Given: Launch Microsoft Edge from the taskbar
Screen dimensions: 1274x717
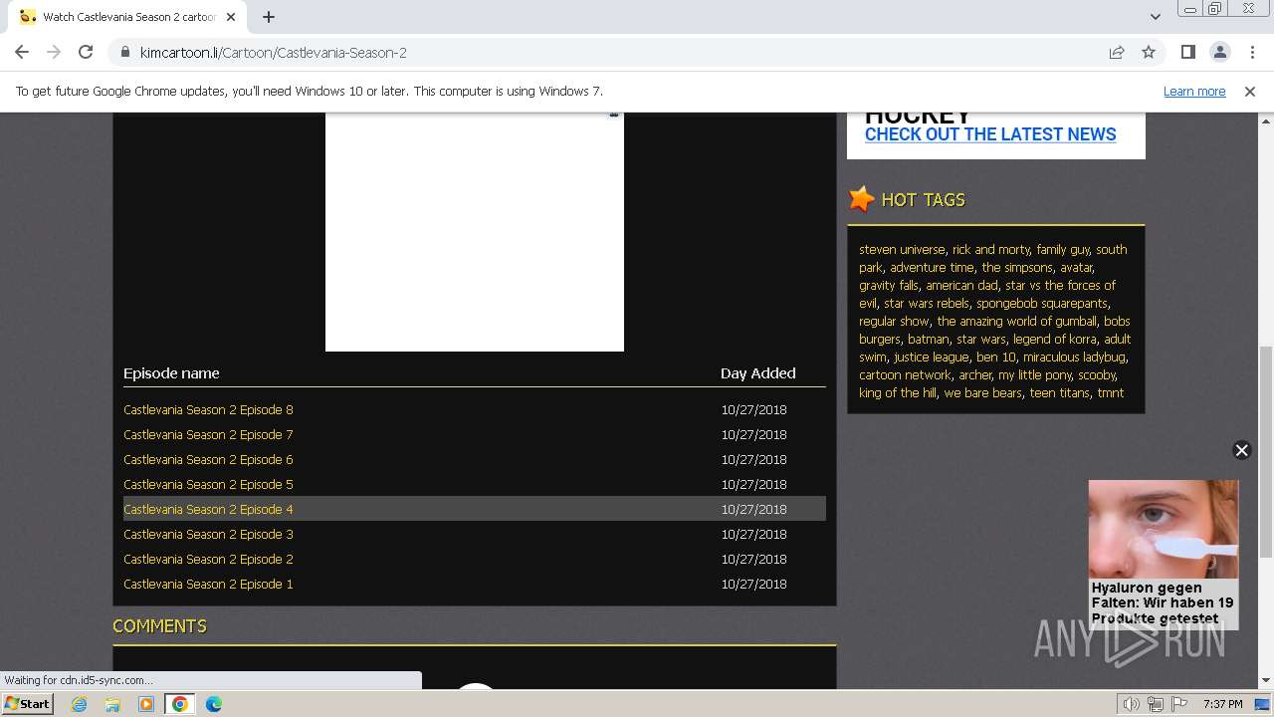Looking at the screenshot, I should [214, 704].
